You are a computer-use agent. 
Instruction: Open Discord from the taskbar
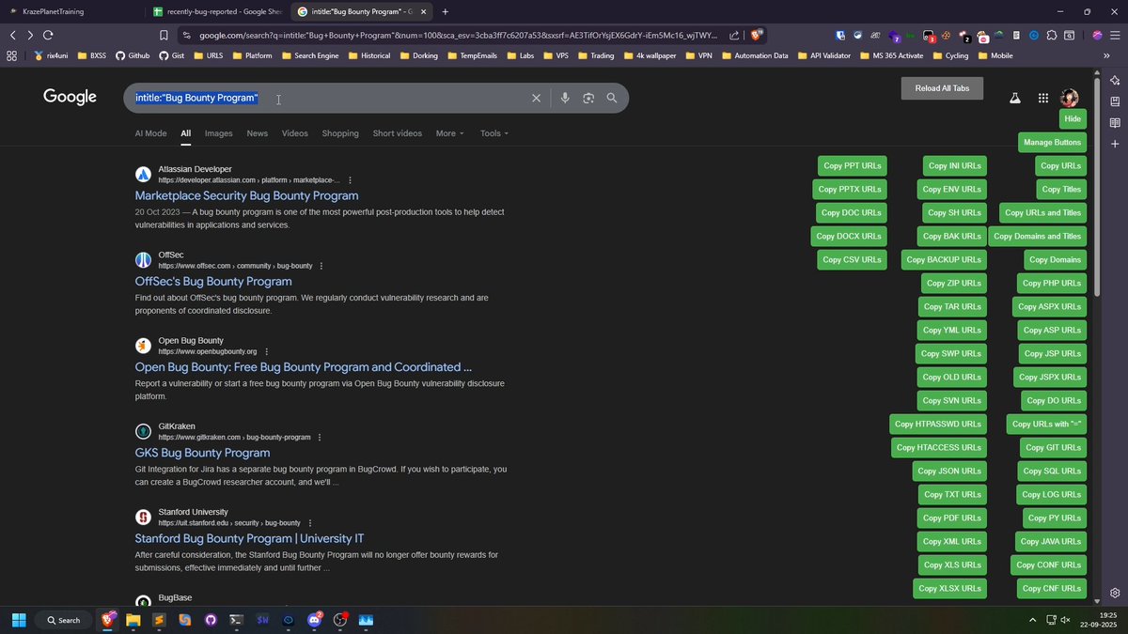click(x=315, y=620)
